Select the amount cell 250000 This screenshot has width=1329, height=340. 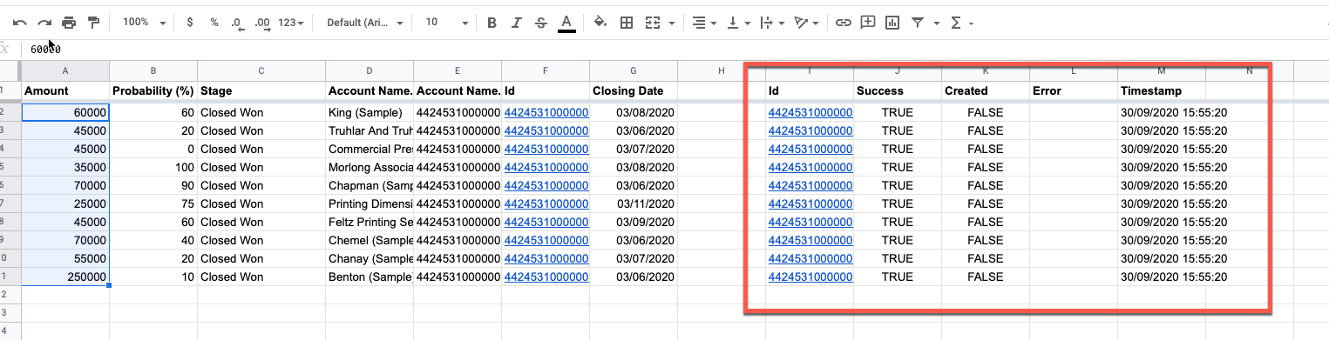(65, 277)
